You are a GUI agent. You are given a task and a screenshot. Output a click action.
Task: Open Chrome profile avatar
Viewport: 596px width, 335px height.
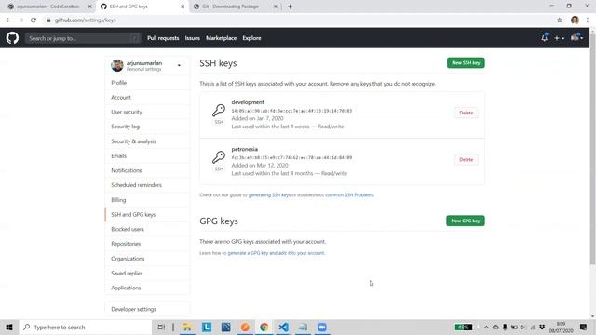[575, 20]
